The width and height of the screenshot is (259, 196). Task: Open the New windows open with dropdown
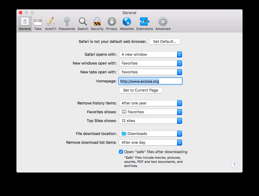tap(150, 63)
